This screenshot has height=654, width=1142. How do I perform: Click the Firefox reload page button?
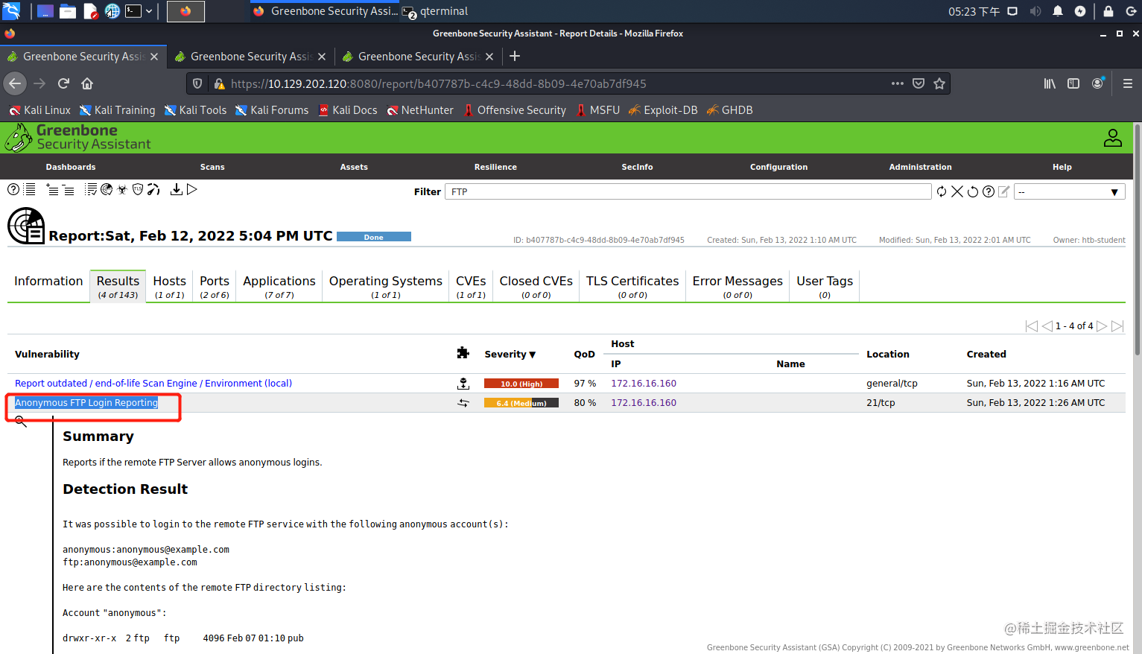click(x=64, y=83)
